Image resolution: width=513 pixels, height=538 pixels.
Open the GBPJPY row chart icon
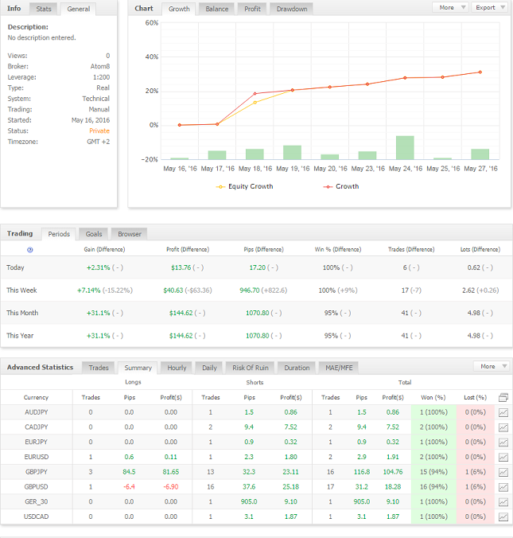(503, 472)
